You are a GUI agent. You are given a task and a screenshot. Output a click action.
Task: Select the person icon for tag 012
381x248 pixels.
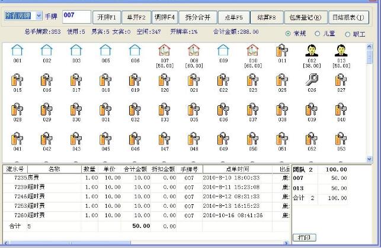311,50
